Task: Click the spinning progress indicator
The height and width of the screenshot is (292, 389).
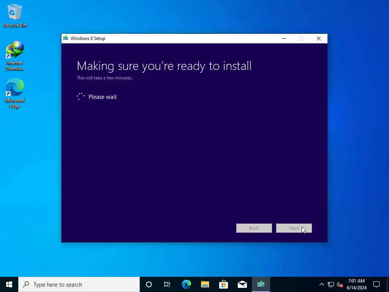Action: (x=81, y=97)
